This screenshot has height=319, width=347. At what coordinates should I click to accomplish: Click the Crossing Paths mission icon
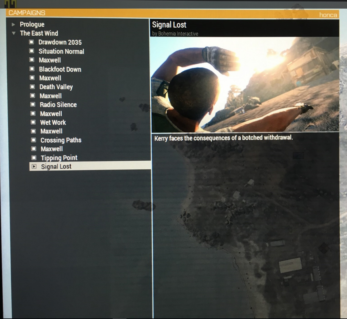click(34, 140)
